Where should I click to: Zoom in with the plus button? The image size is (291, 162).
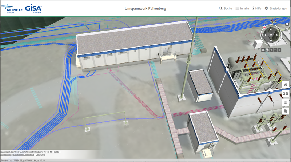tap(271, 50)
